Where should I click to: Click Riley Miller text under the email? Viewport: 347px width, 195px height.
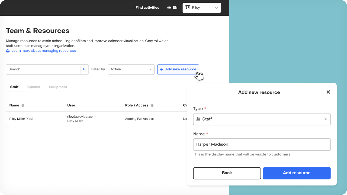point(75,121)
